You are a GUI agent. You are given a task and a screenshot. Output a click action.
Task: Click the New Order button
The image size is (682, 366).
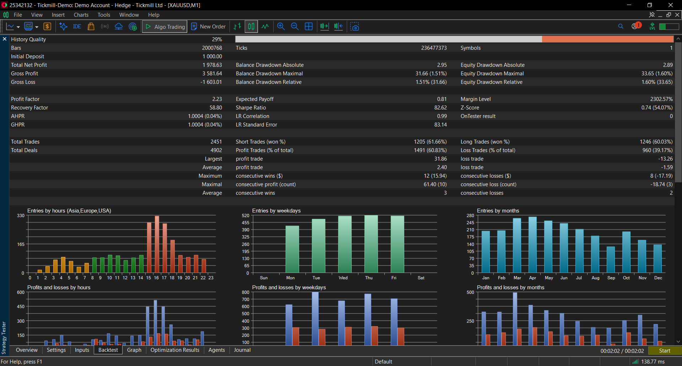tap(209, 27)
